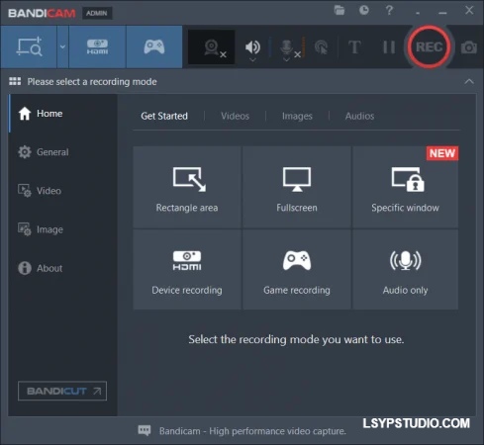Open the Video settings section
This screenshot has width=484, height=445.
62,191
